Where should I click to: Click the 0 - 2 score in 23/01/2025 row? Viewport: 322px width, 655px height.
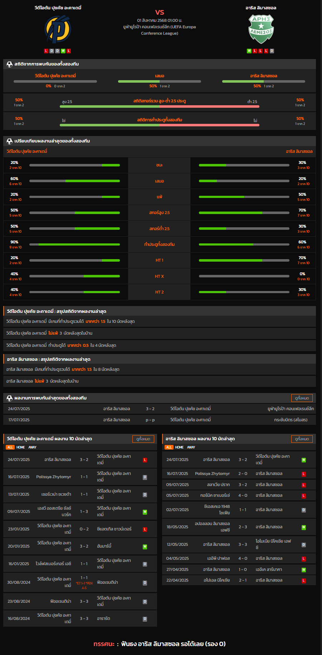tap(84, 529)
